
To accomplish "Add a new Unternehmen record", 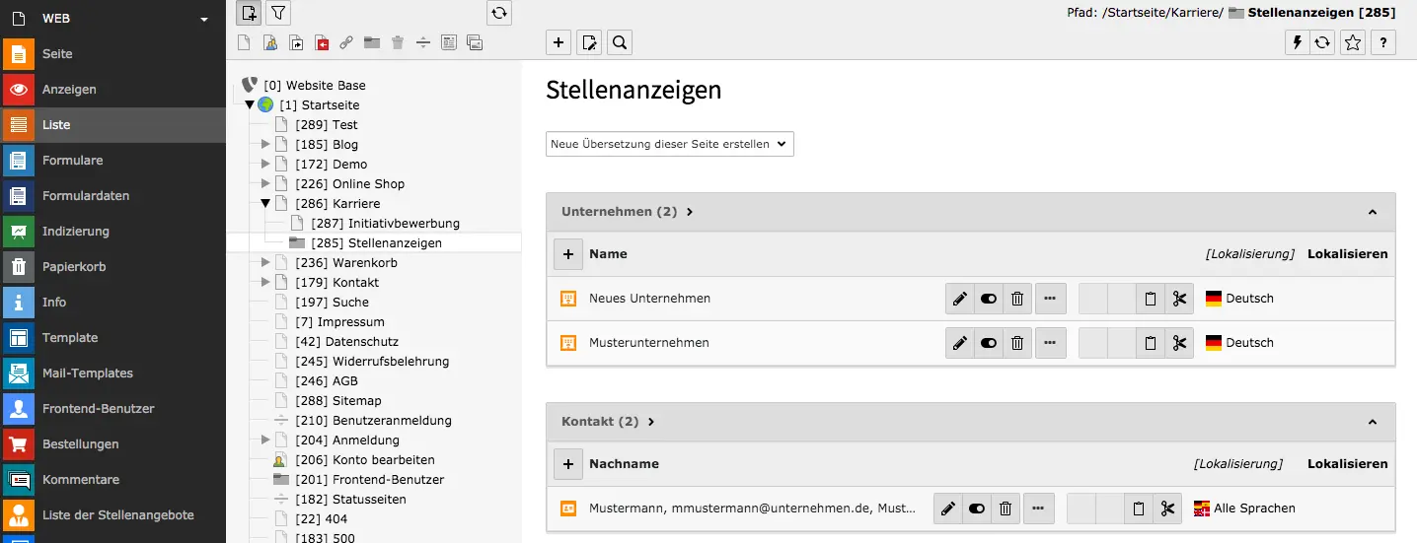I will click(567, 254).
